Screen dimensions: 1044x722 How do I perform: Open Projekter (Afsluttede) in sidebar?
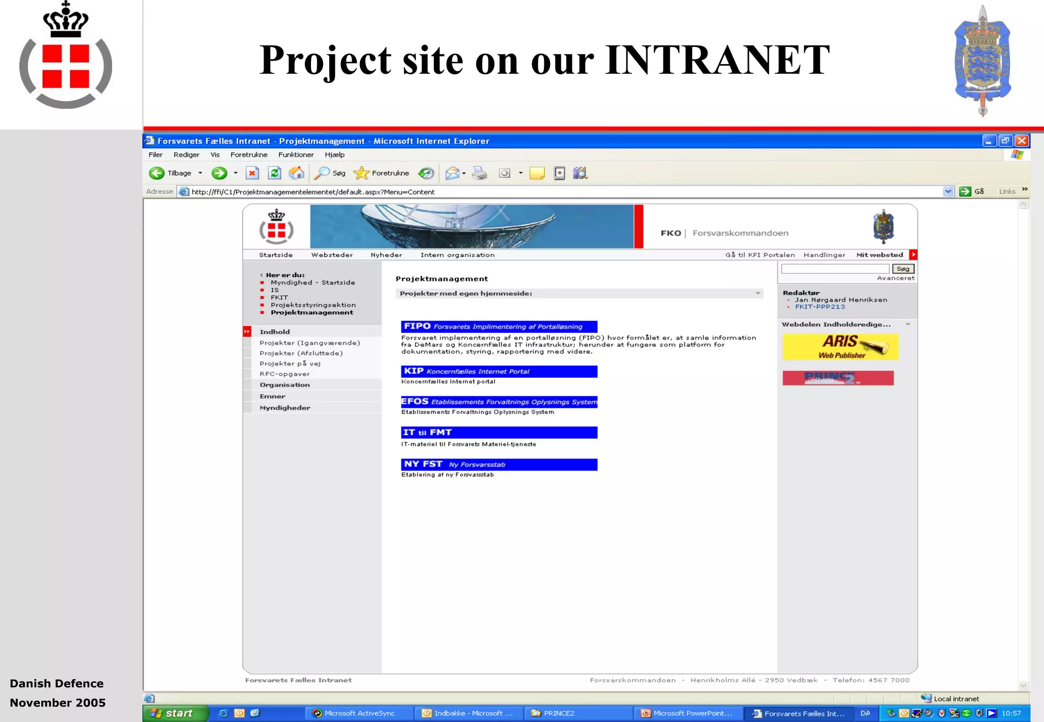[x=301, y=353]
